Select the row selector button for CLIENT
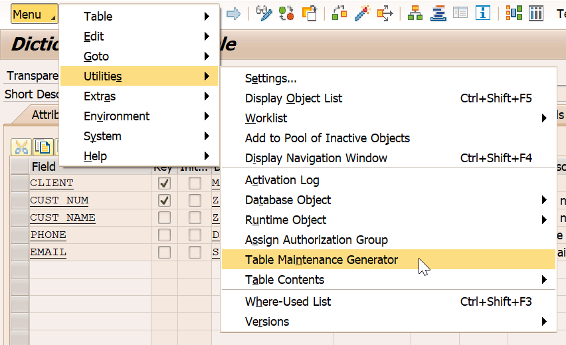This screenshot has width=566, height=345. point(19,183)
